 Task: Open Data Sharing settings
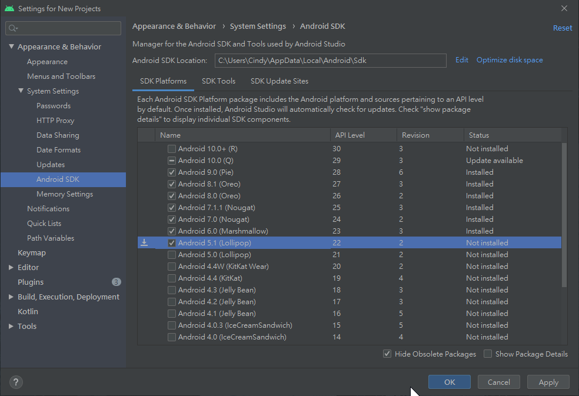[x=58, y=135]
